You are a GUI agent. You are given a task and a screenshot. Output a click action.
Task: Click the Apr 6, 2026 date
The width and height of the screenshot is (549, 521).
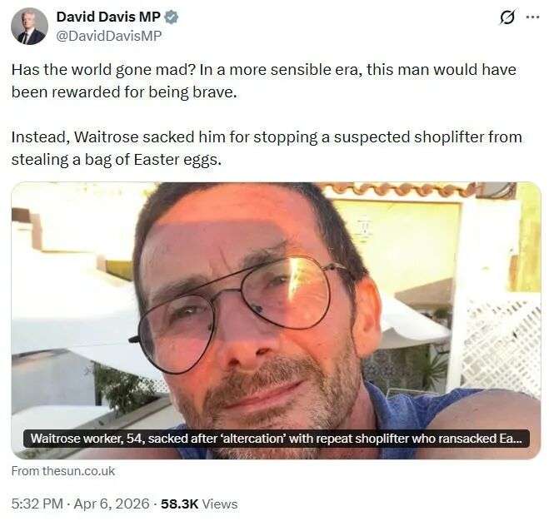(112, 504)
